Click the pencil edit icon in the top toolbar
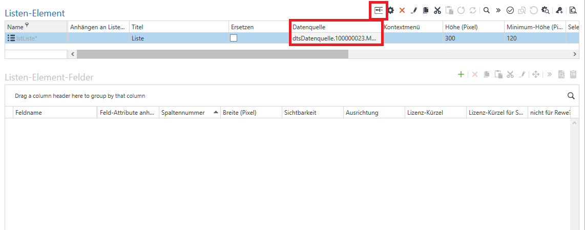Screen dimensions: 585x230 coord(414,10)
